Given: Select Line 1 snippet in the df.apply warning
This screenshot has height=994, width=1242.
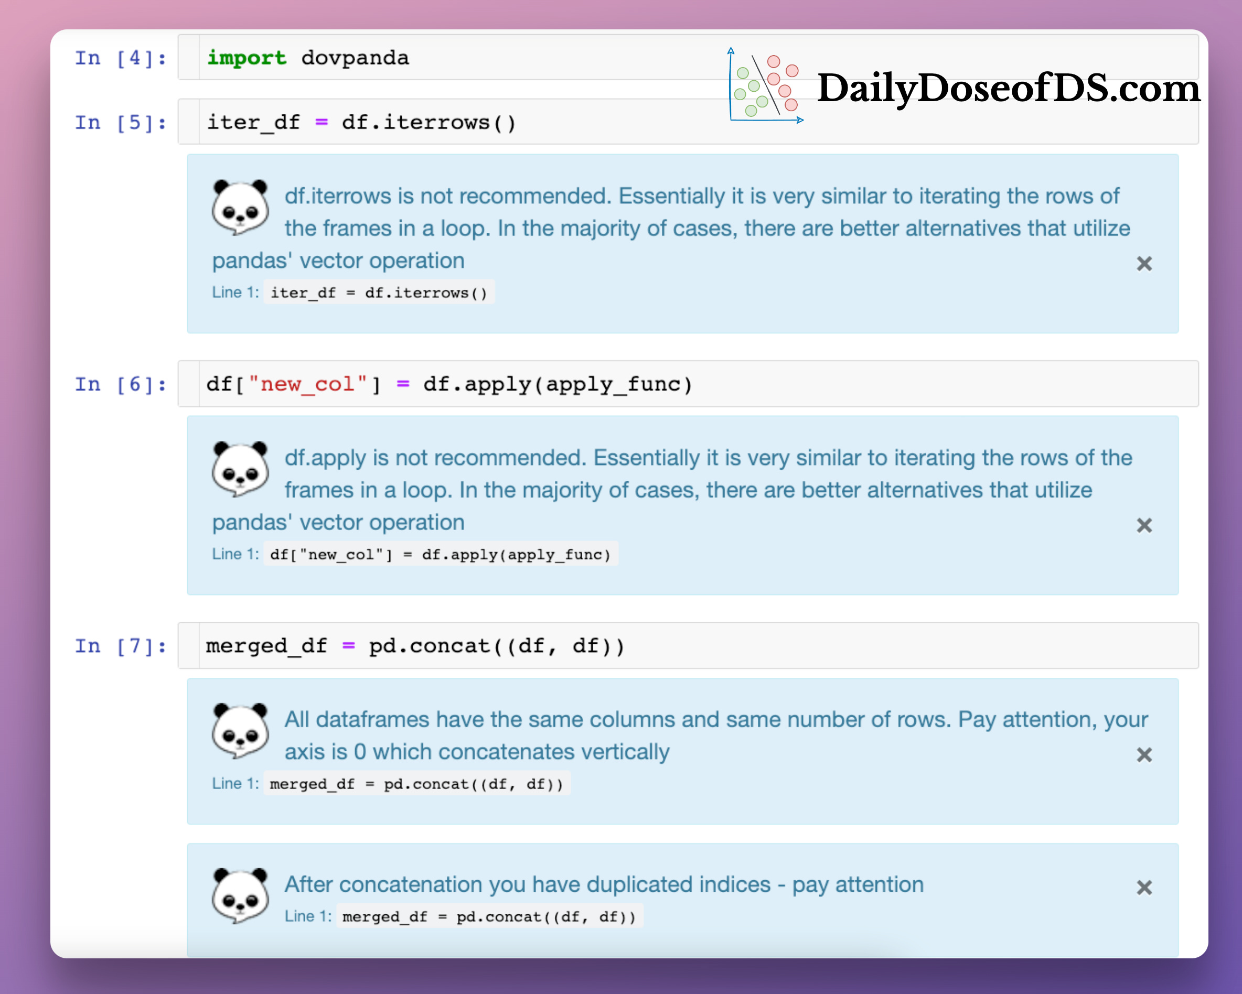Looking at the screenshot, I should click(x=441, y=554).
